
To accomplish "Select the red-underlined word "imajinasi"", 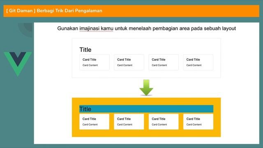I will (90, 28).
